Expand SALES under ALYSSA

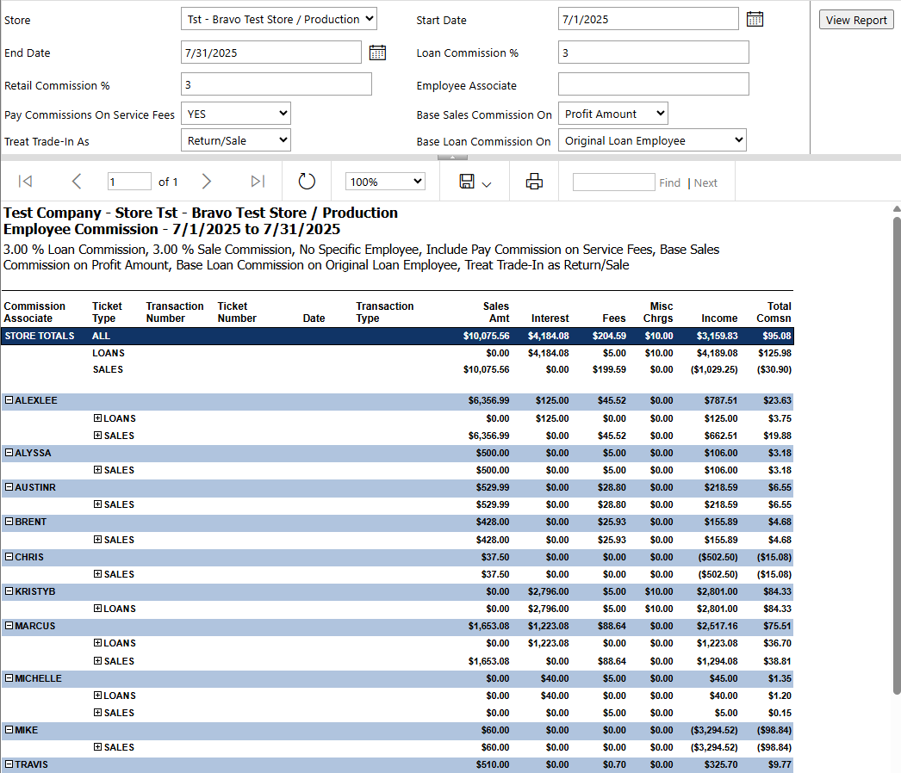[97, 470]
